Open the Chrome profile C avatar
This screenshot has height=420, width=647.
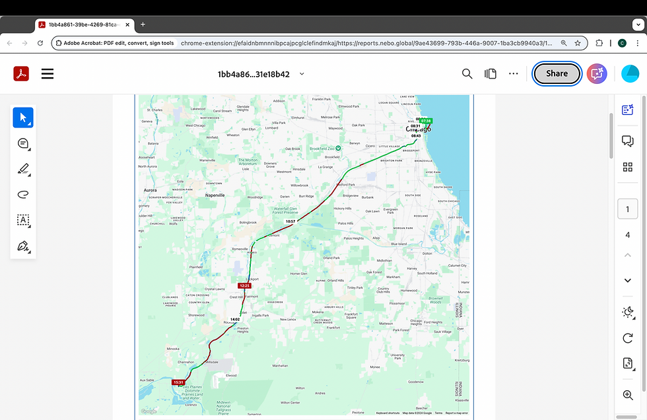click(x=622, y=43)
